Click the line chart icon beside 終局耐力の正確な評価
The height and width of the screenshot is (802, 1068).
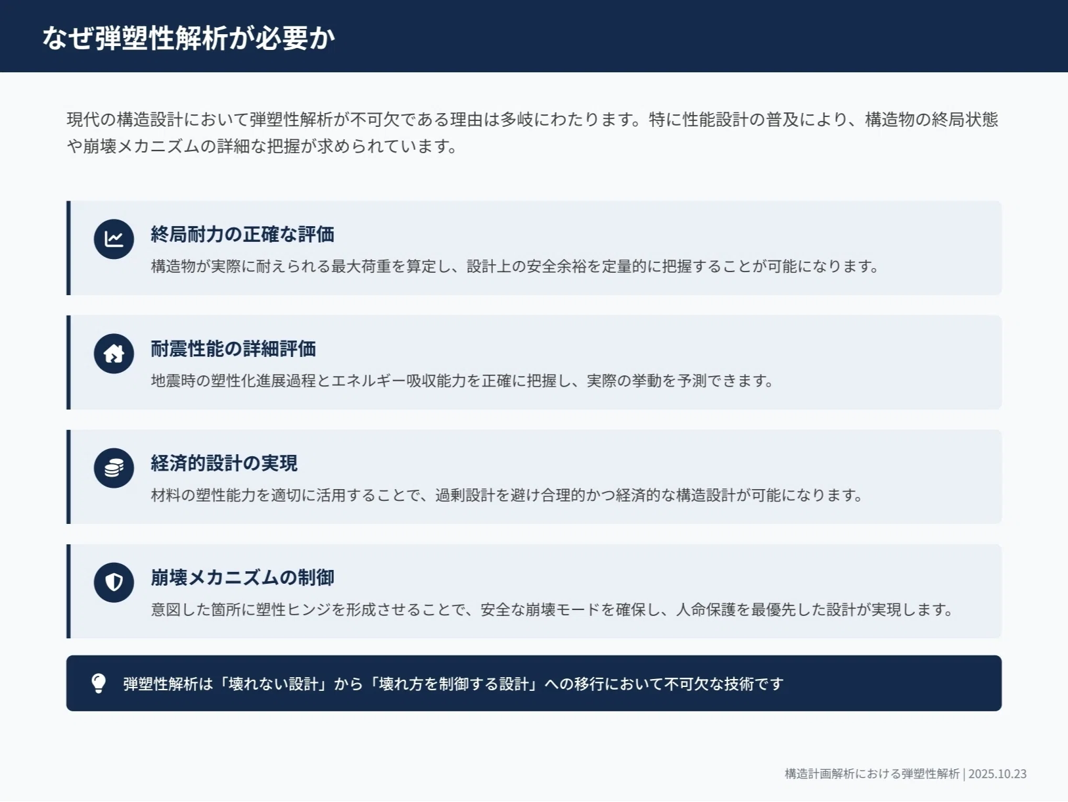[114, 239]
